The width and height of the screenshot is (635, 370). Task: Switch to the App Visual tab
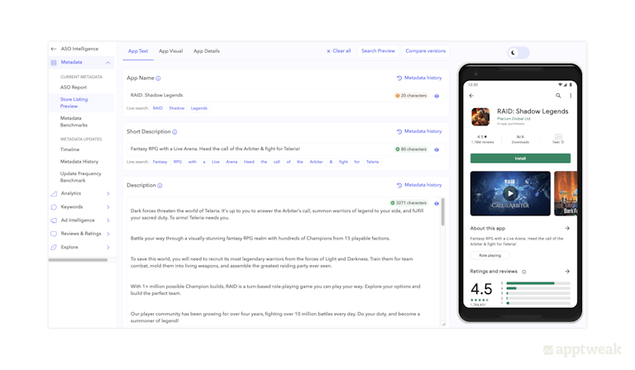(170, 51)
